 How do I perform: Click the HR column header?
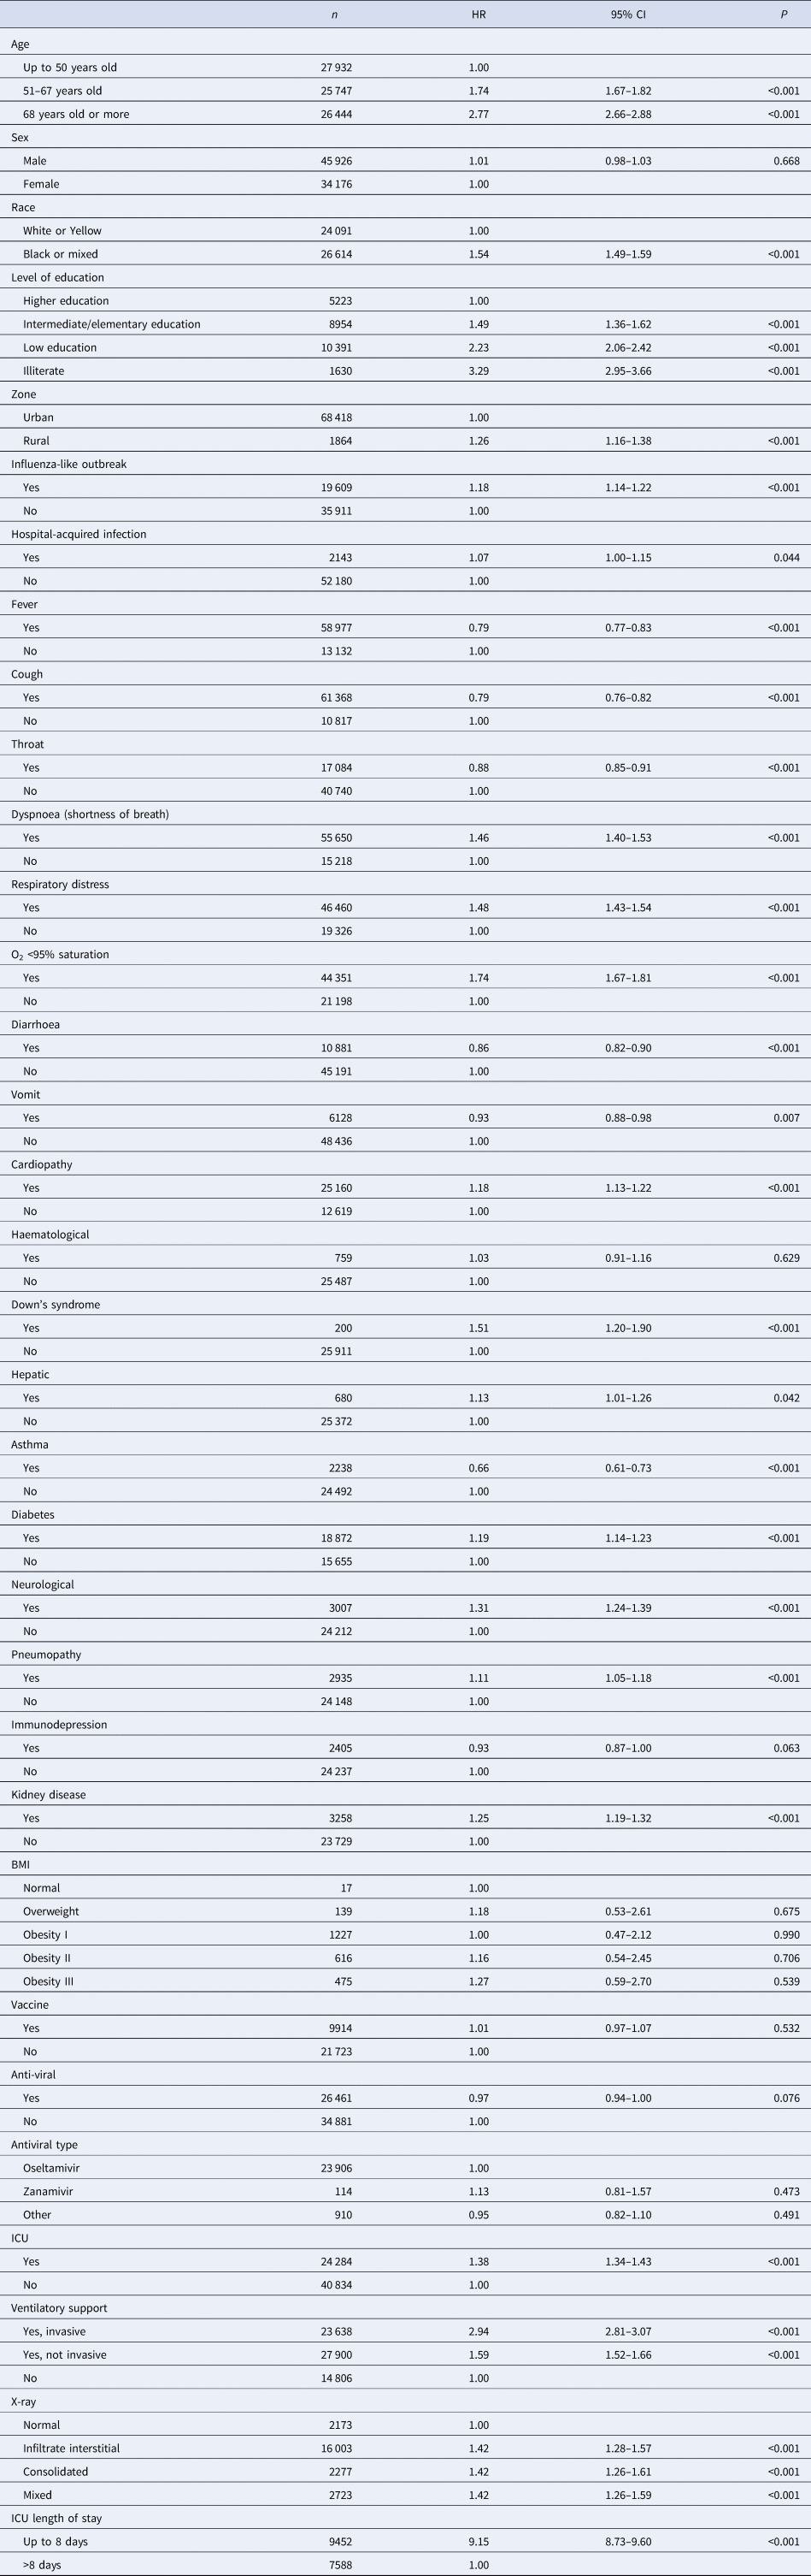[x=479, y=14]
